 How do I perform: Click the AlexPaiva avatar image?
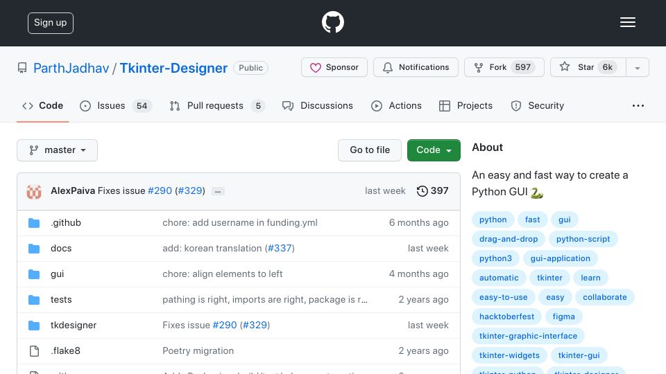[x=34, y=191]
